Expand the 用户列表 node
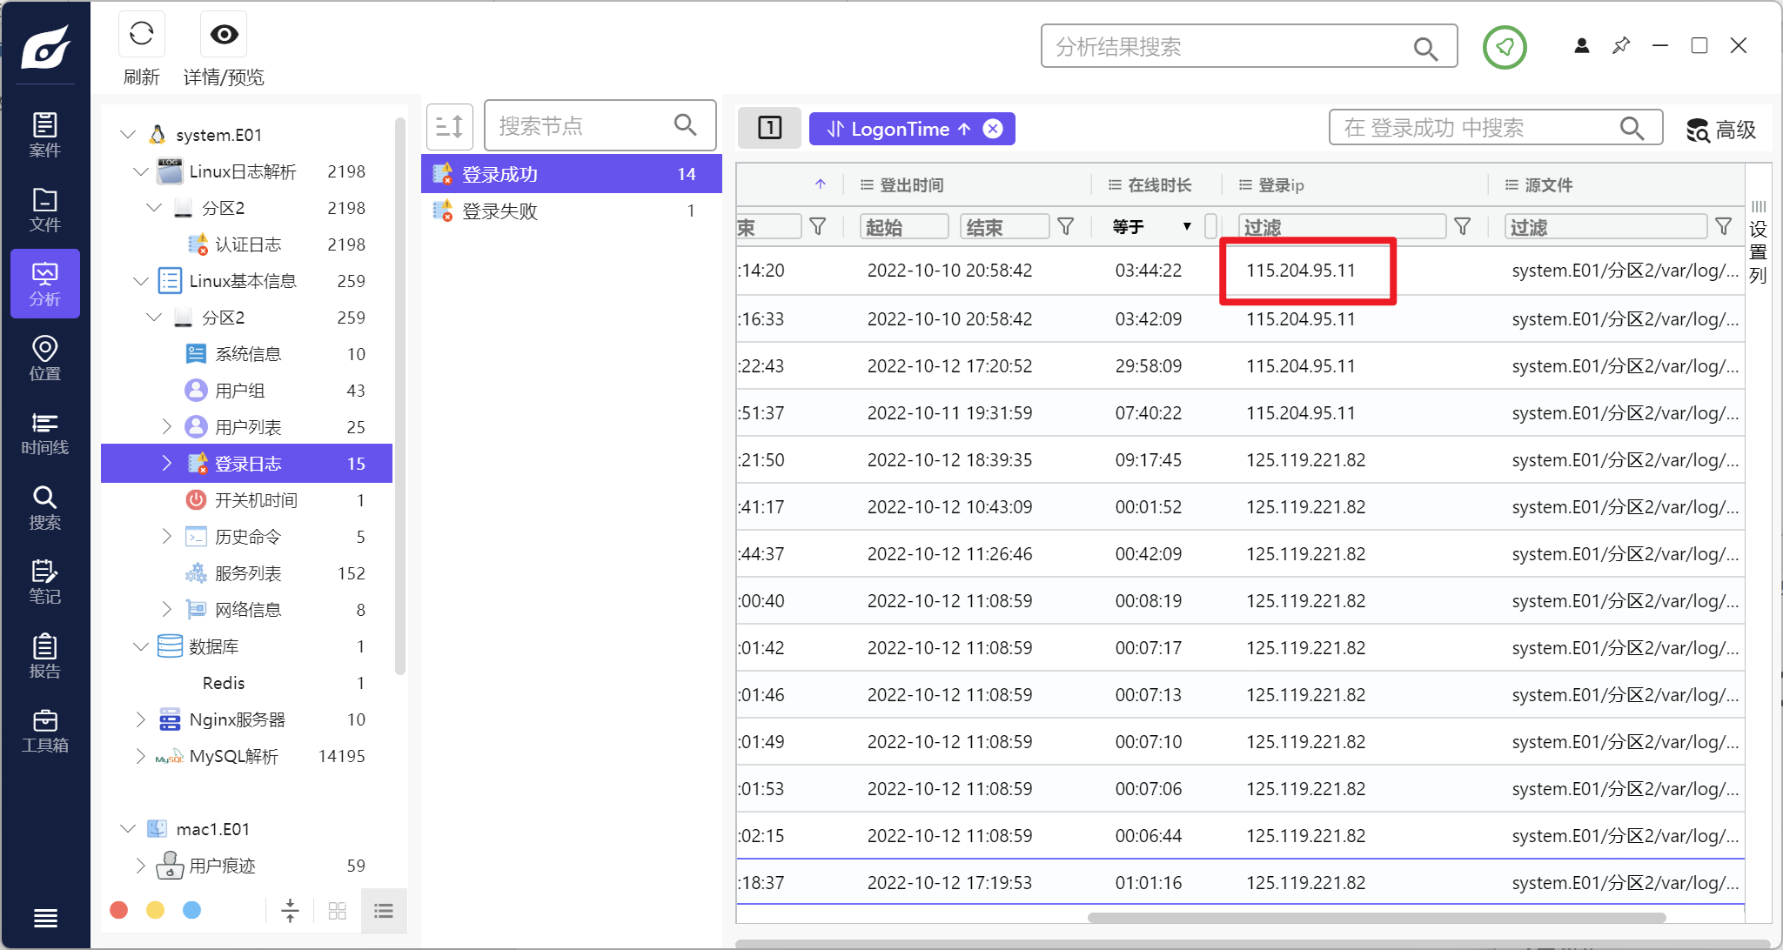Viewport: 1783px width, 950px height. click(x=167, y=427)
